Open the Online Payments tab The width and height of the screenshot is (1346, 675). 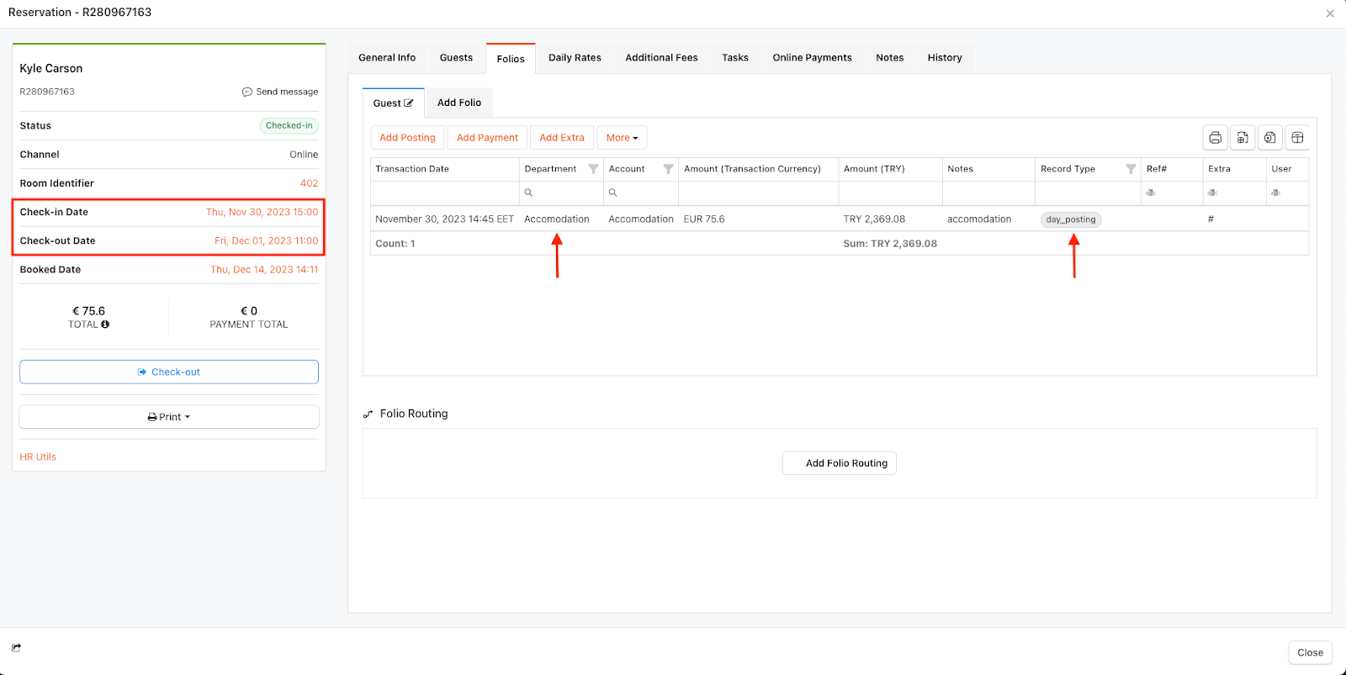tap(812, 58)
